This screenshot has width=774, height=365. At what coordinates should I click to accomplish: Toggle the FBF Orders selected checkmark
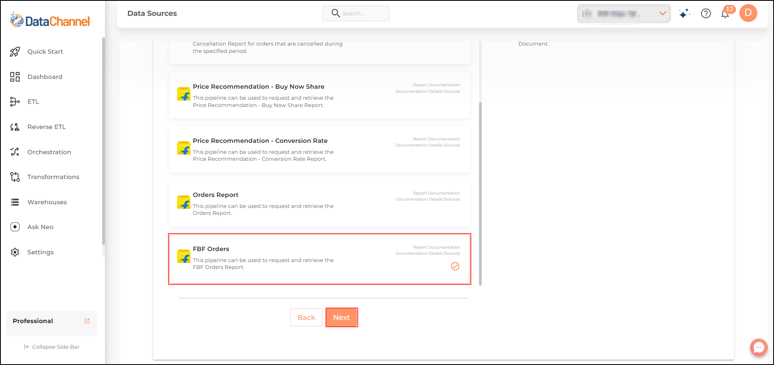[455, 267]
